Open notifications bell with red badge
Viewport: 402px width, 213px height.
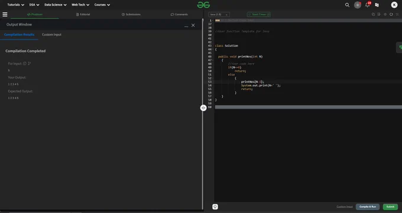point(368,5)
